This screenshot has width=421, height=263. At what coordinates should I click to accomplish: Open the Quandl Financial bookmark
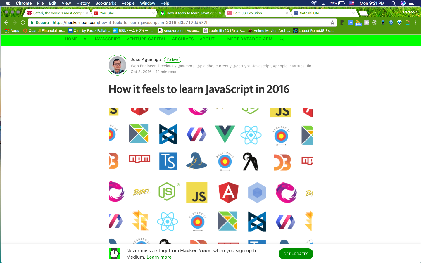44,30
